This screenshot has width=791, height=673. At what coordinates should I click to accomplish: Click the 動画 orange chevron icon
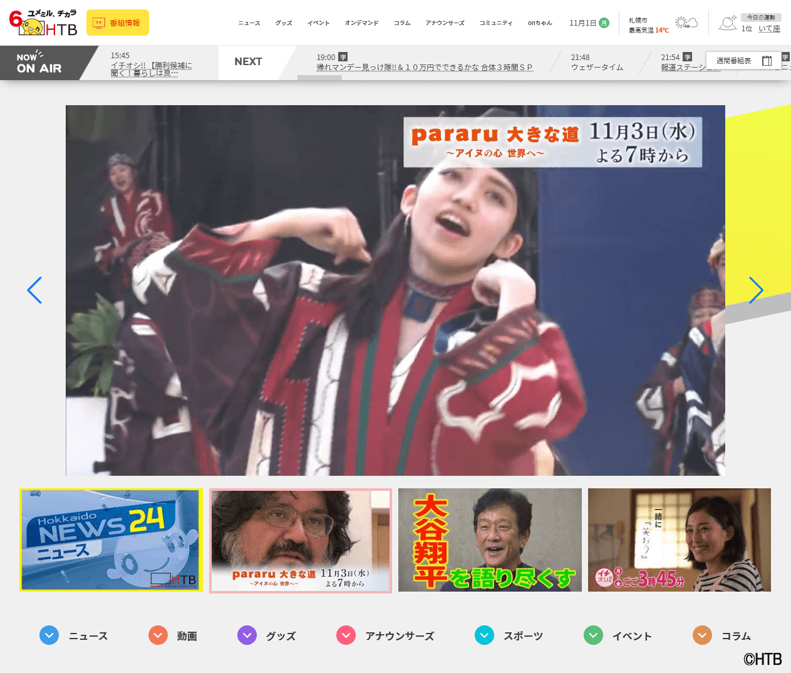tap(157, 635)
